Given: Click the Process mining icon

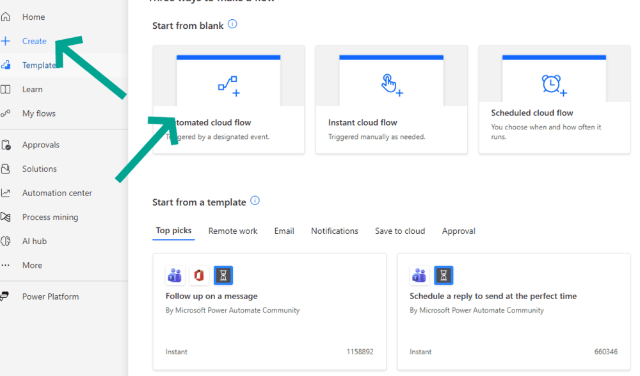Looking at the screenshot, I should [5, 217].
